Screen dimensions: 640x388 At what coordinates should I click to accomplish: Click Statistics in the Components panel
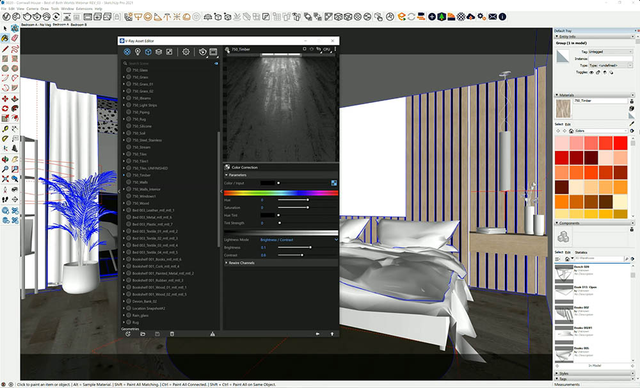coord(581,252)
